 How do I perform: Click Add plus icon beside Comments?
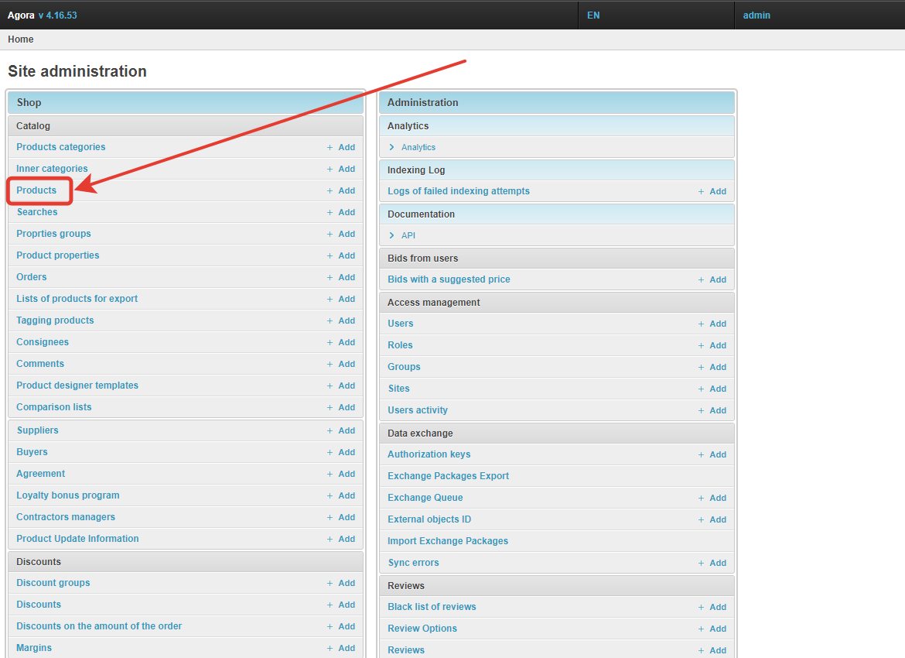click(330, 364)
